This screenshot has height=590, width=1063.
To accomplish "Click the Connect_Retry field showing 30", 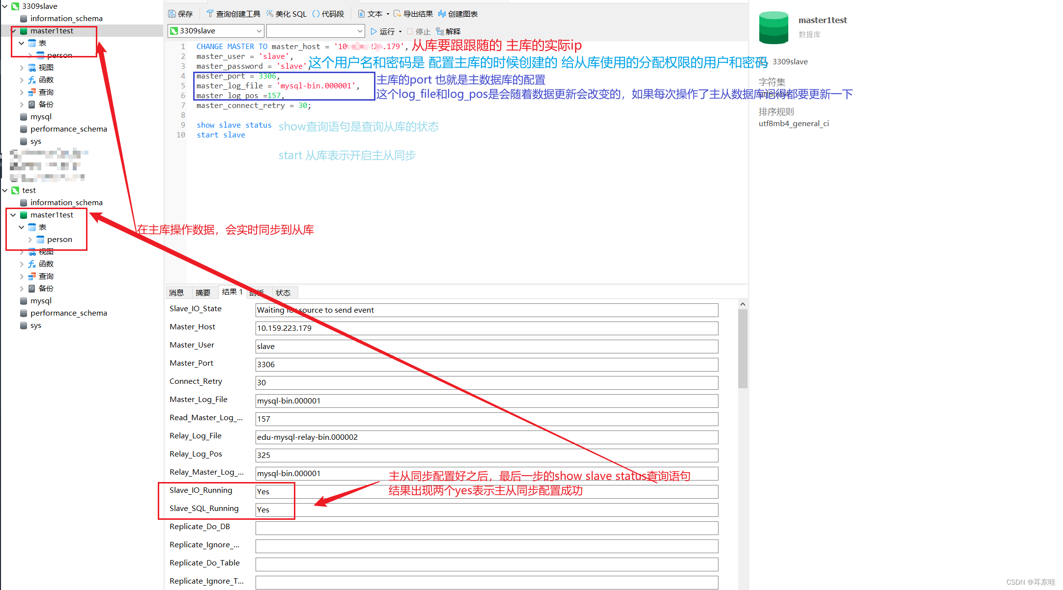I will 487,382.
